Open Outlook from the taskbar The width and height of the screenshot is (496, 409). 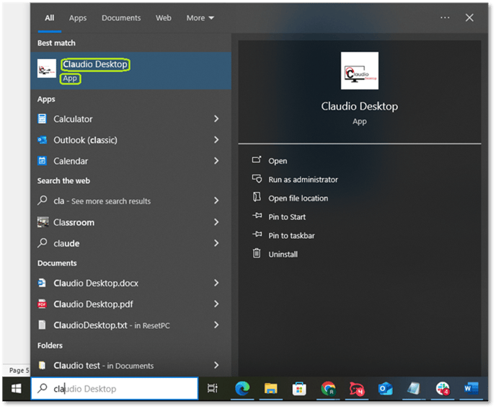[x=385, y=388]
